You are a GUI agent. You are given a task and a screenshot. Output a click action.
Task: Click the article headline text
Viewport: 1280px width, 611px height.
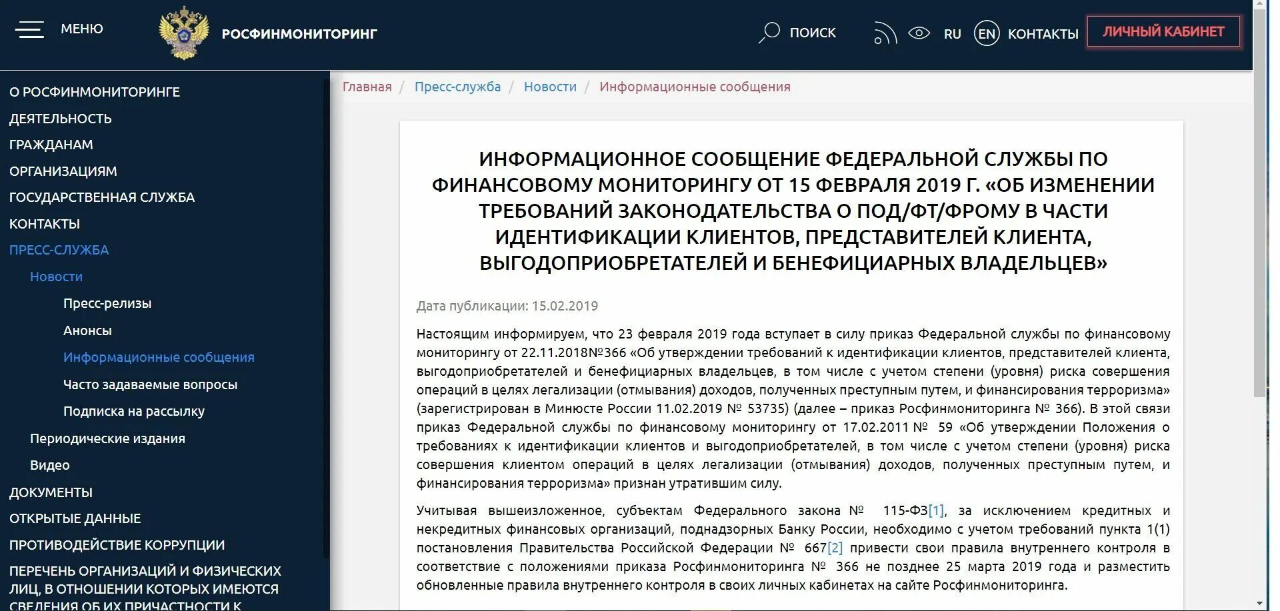793,211
